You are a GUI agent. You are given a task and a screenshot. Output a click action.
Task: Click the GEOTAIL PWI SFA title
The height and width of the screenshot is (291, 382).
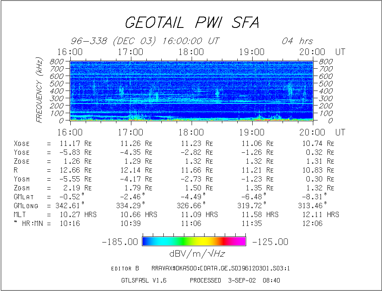[x=192, y=23]
